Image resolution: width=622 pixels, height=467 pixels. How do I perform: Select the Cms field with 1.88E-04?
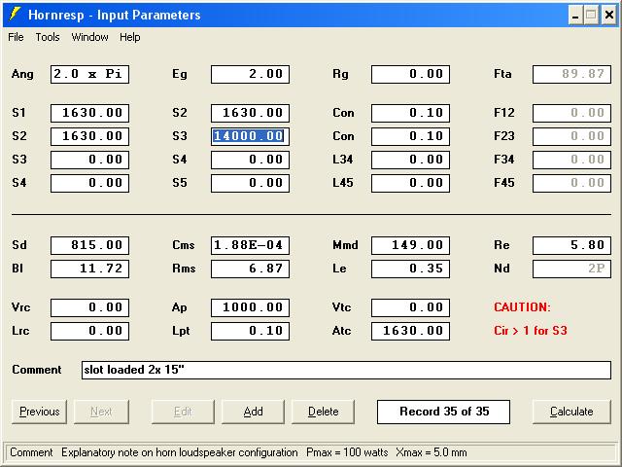tap(251, 245)
